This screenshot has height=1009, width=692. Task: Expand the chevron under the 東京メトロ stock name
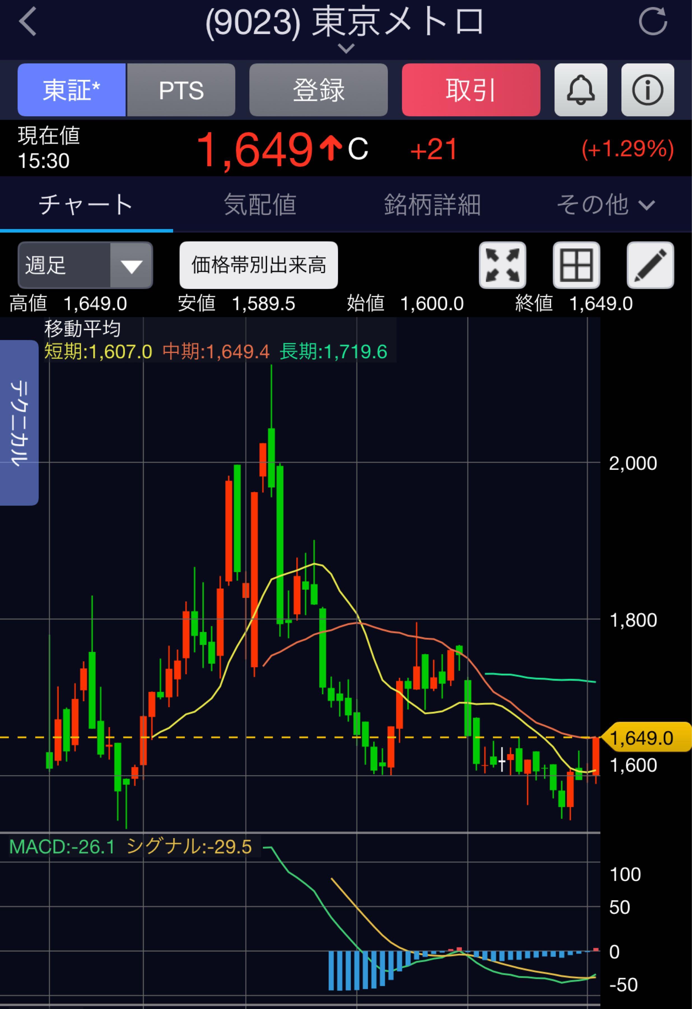coord(346,48)
